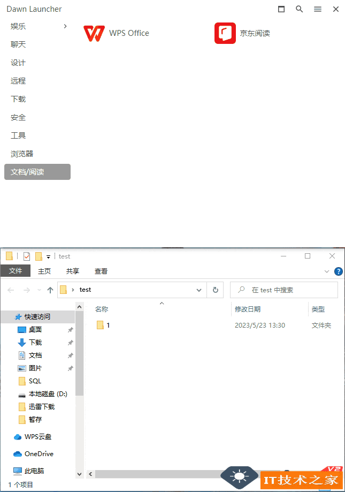
Task: Select the 远程 category
Action: [x=18, y=81]
